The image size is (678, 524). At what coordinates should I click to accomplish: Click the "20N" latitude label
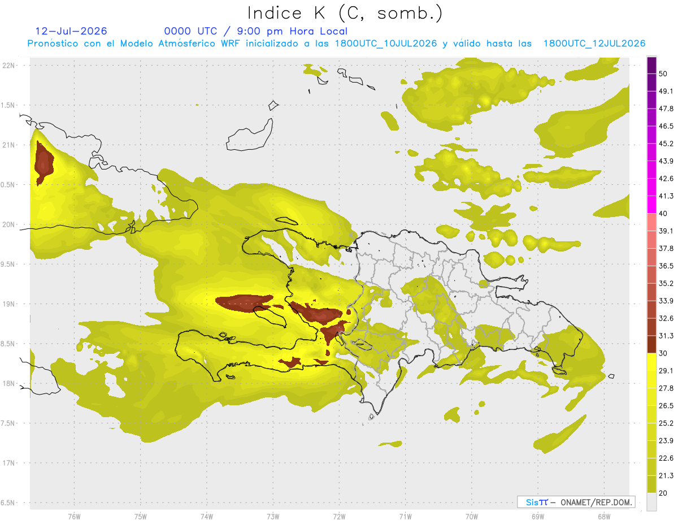pyautogui.click(x=8, y=224)
